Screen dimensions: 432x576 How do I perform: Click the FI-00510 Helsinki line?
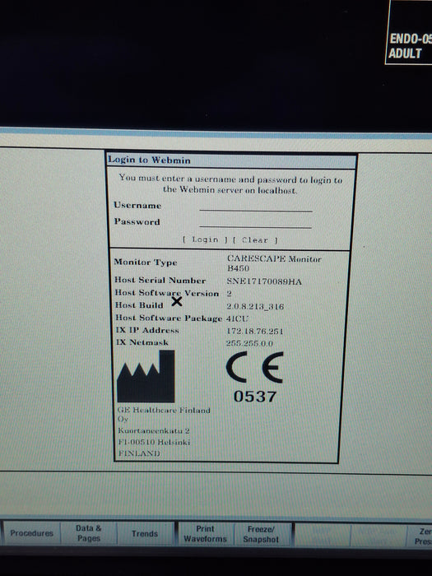154,442
